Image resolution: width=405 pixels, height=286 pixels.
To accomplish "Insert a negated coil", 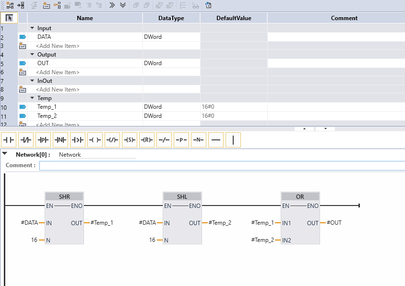I will [112, 140].
